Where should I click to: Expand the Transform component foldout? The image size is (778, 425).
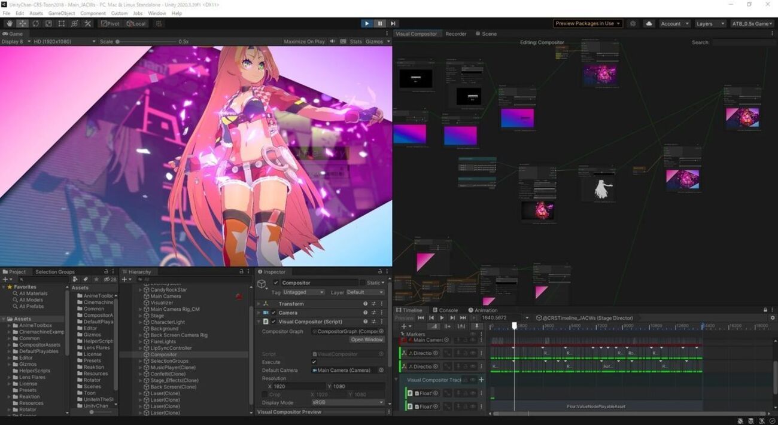coord(259,304)
